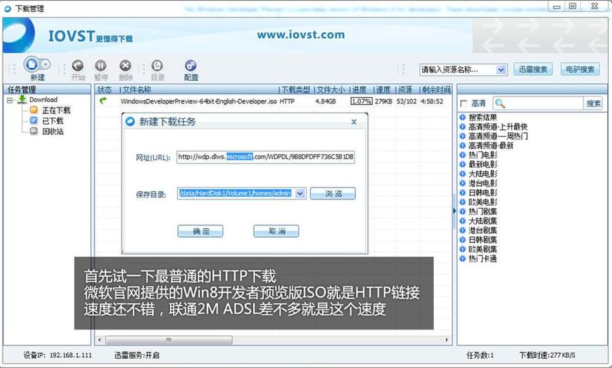Open the 港台电影 category

(x=482, y=183)
